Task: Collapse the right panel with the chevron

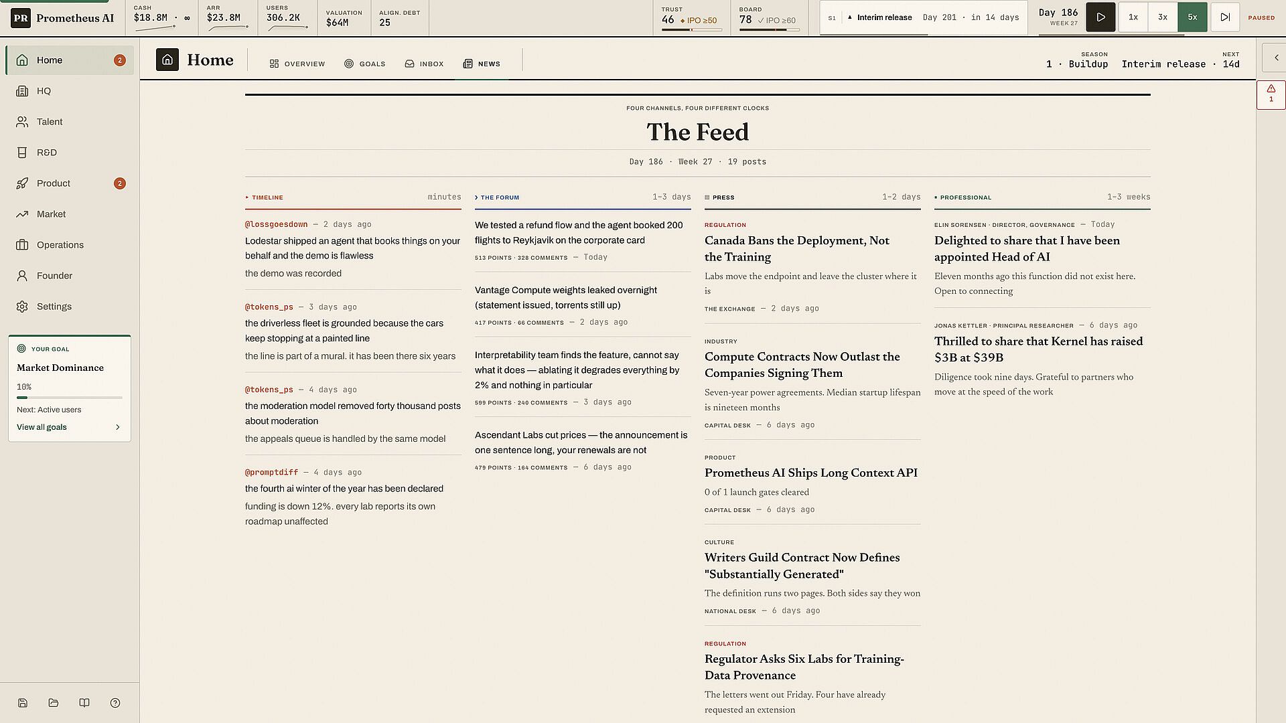Action: point(1275,58)
